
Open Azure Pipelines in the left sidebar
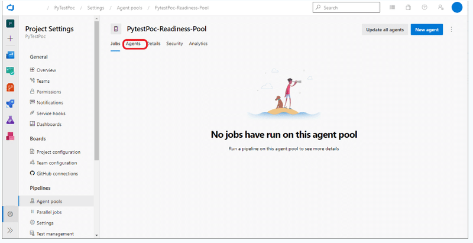coord(10,103)
